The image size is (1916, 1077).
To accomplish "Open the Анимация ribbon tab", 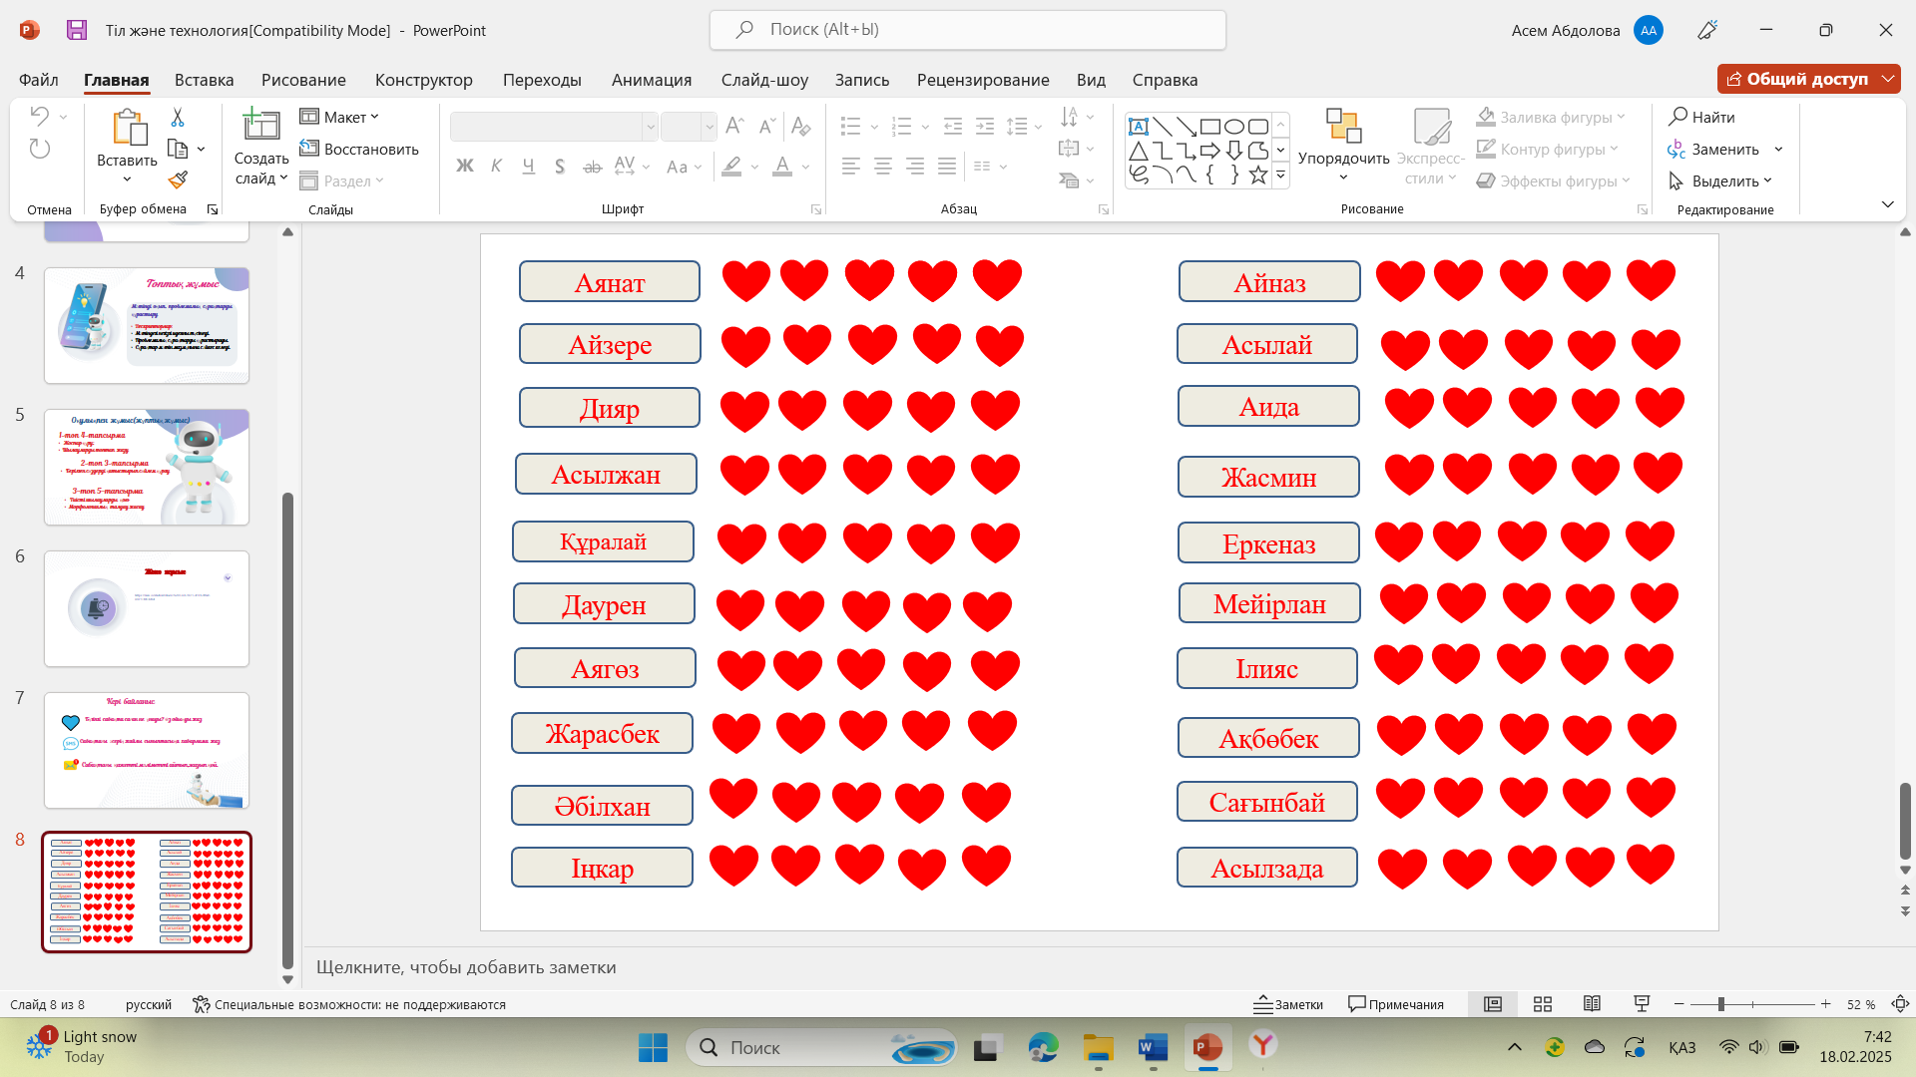I will coord(651,80).
